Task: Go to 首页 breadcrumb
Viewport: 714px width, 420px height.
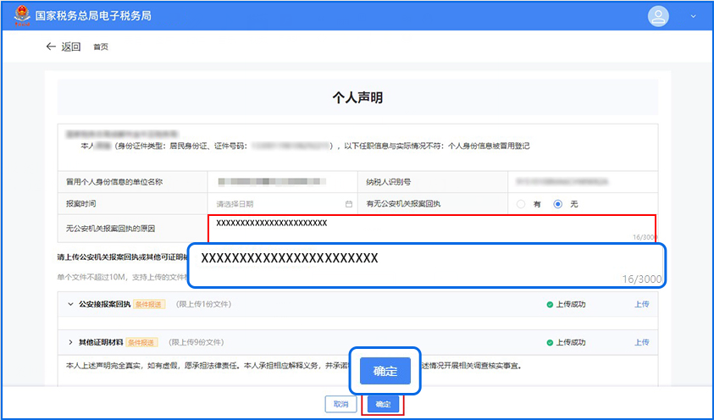Action: coord(101,47)
